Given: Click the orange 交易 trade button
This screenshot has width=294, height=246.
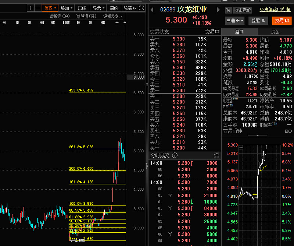Looking at the screenshot, I should (282, 21).
